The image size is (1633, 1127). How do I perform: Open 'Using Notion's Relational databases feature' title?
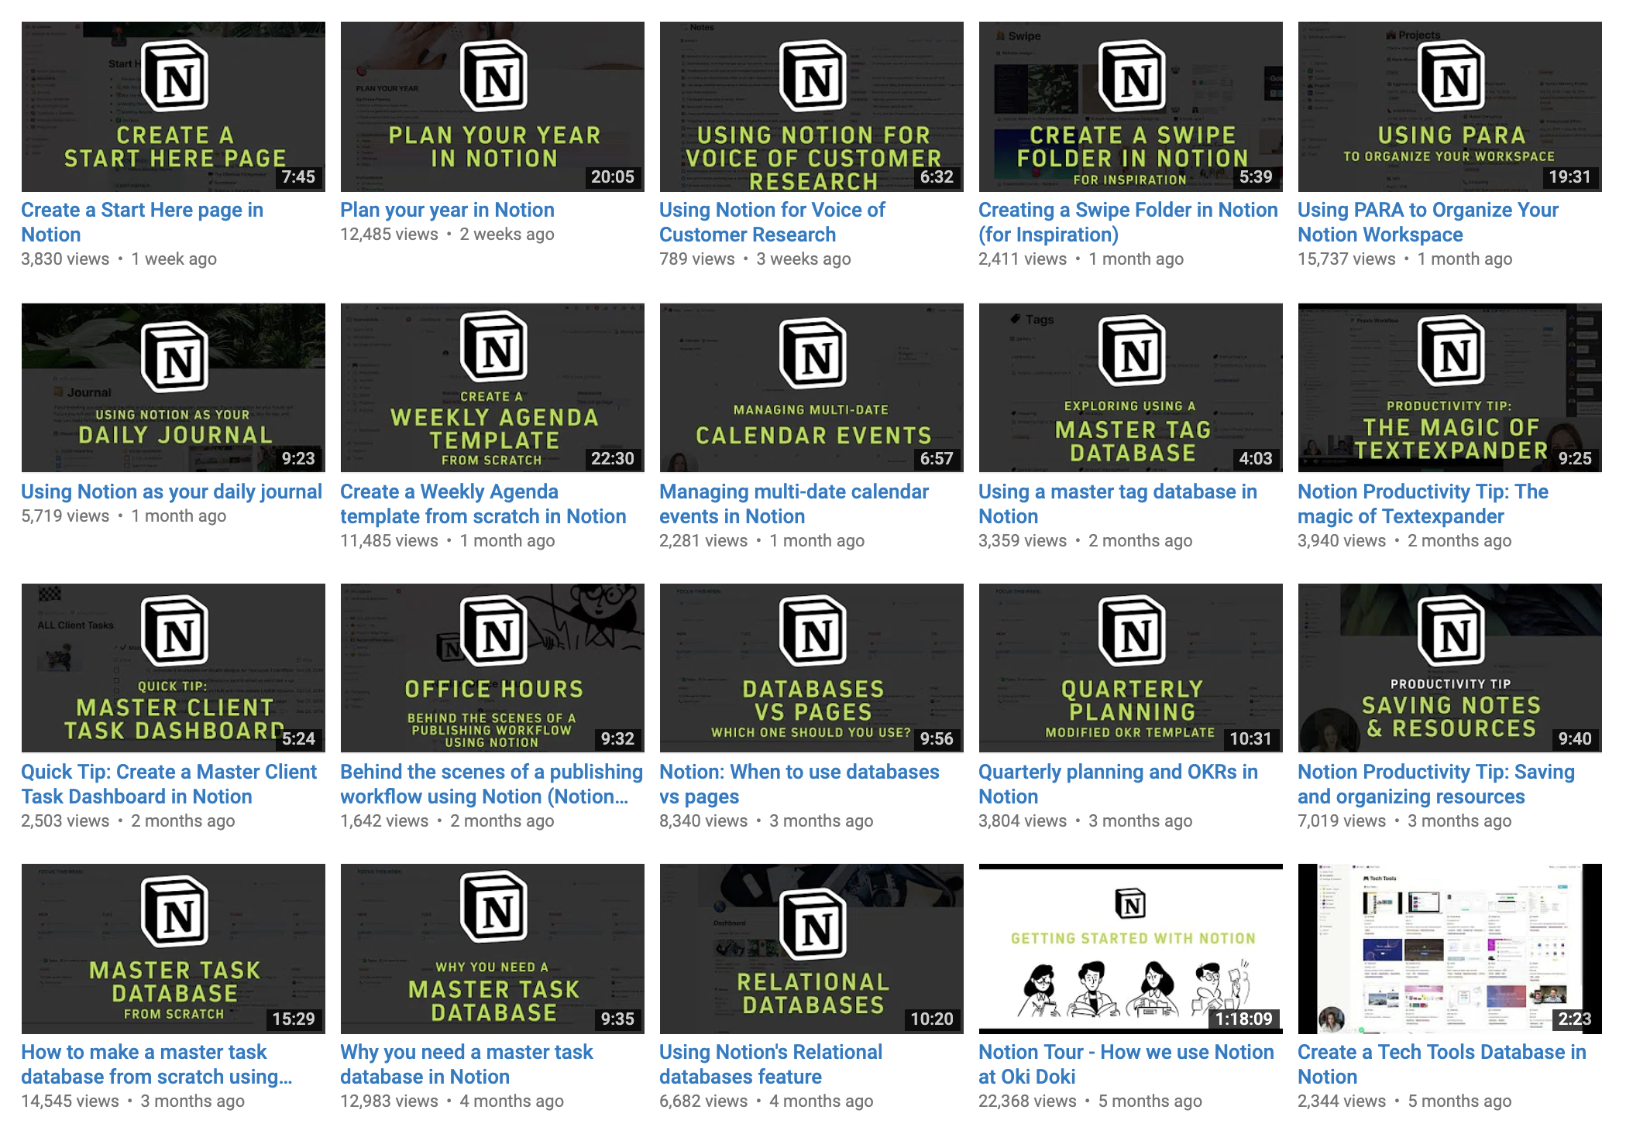(771, 1064)
